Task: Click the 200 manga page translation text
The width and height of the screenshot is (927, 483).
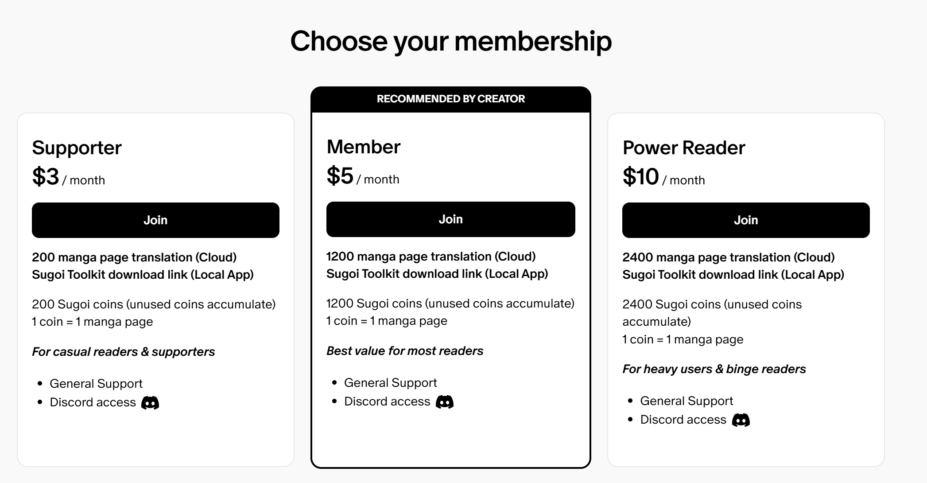Action: 134,257
